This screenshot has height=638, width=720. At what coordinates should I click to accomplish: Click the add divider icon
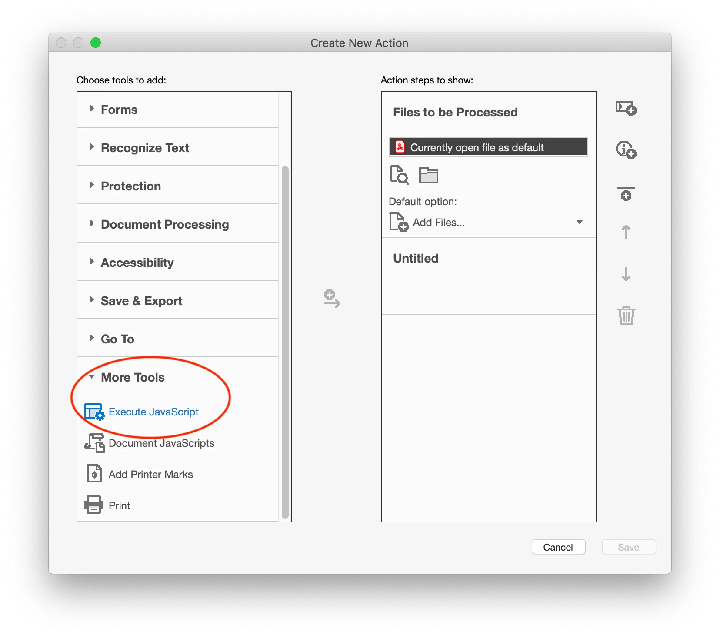pos(626,194)
